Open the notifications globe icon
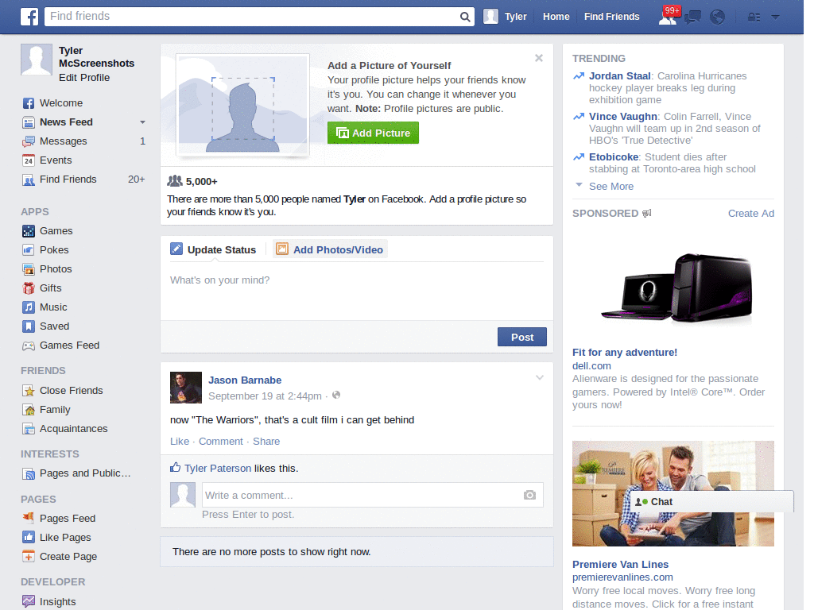Viewport: 814px width, 610px height. (718, 17)
